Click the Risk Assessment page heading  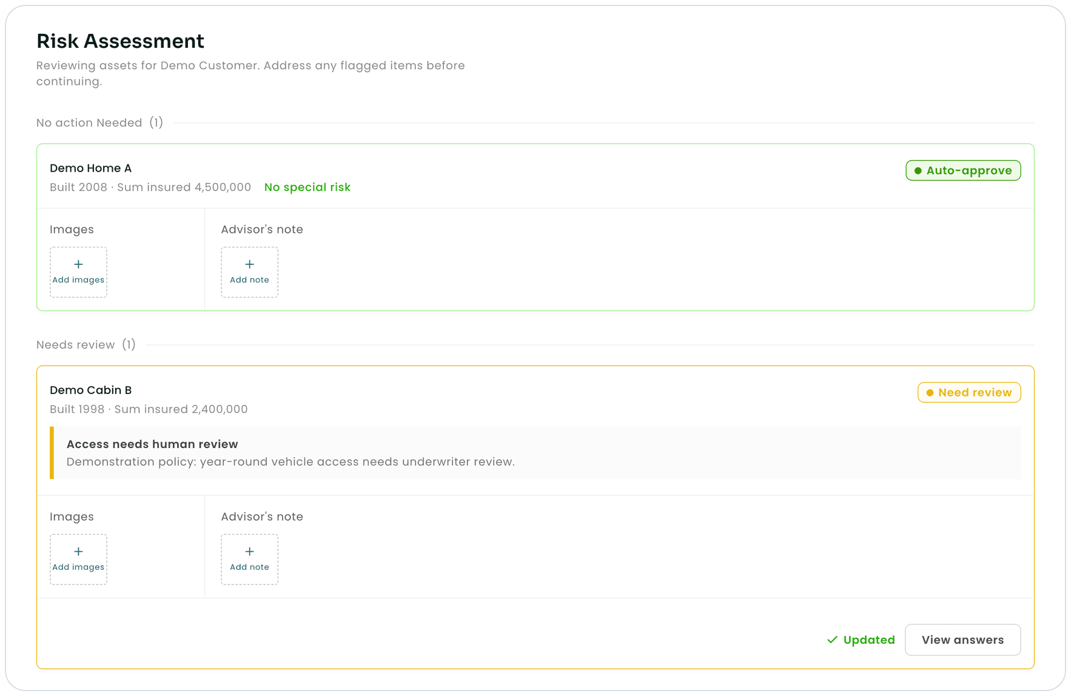(120, 41)
